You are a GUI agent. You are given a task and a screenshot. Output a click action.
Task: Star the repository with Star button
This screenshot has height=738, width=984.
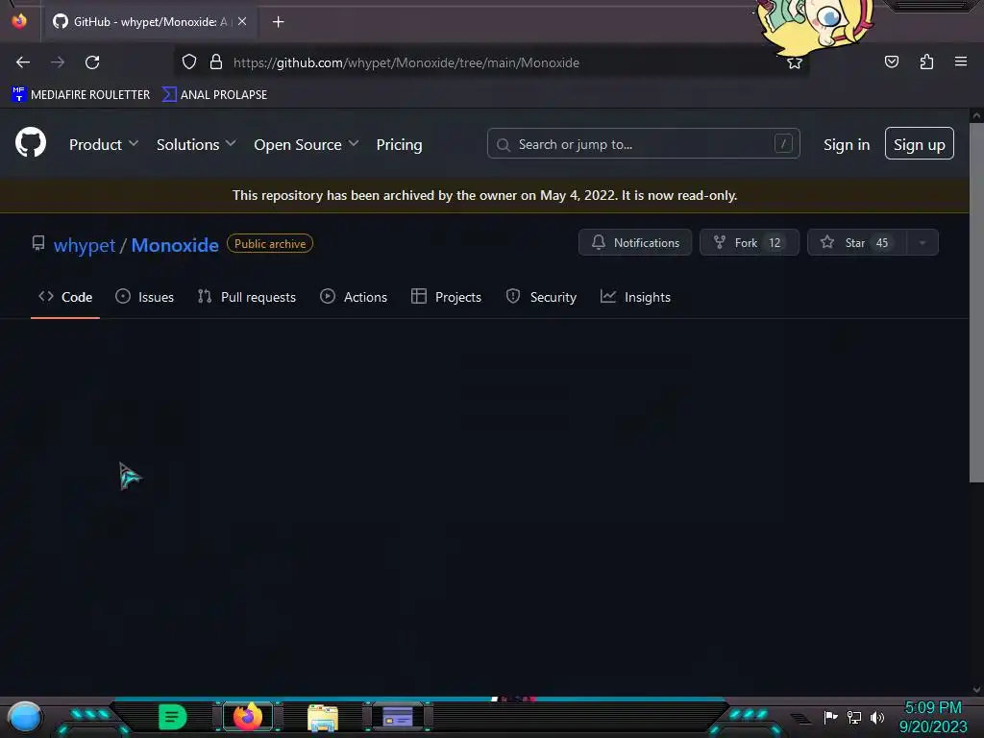point(856,242)
